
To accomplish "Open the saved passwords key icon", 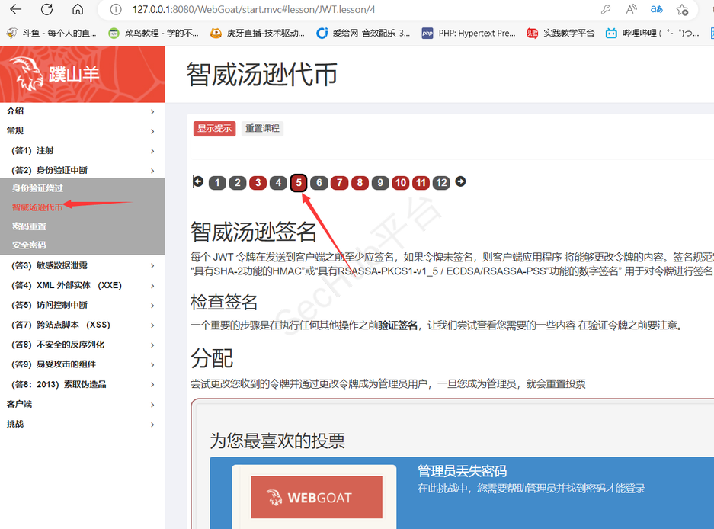I will pos(606,10).
